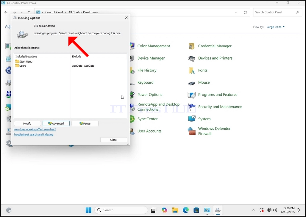Open 'How does indexing affect searches?' link
306x217 pixels.
(x=35, y=129)
